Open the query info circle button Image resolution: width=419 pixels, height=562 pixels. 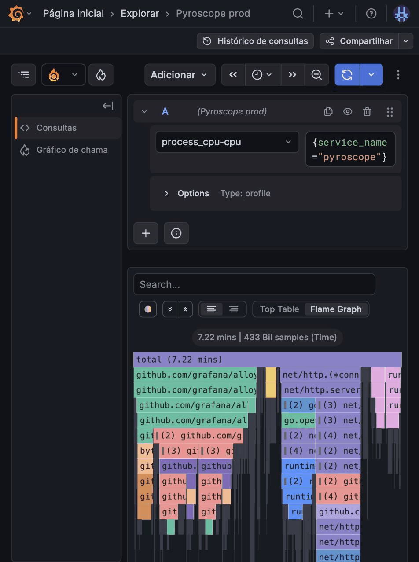176,233
